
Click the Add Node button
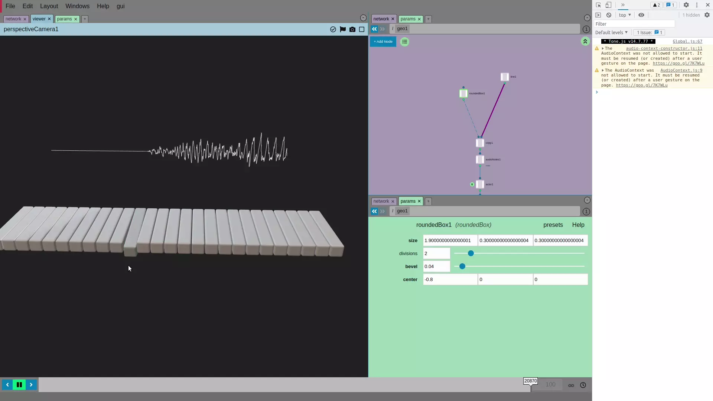click(383, 42)
